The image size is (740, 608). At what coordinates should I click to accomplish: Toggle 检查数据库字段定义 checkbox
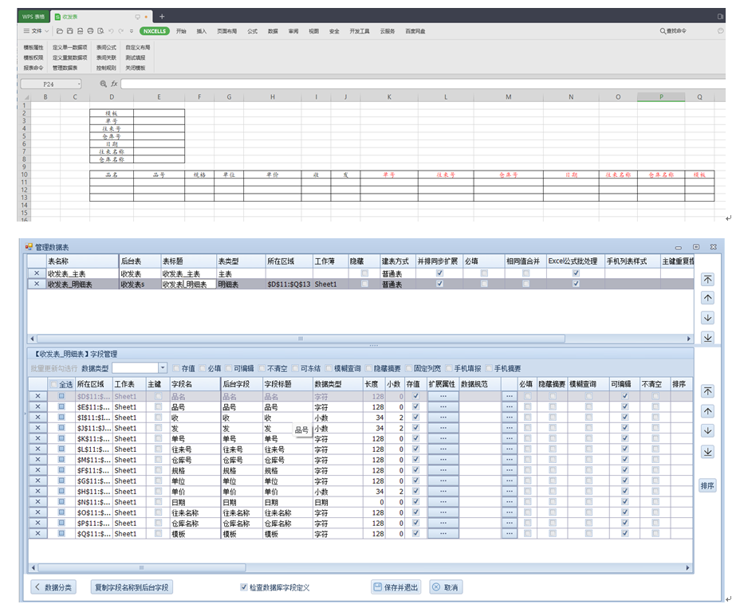244,587
